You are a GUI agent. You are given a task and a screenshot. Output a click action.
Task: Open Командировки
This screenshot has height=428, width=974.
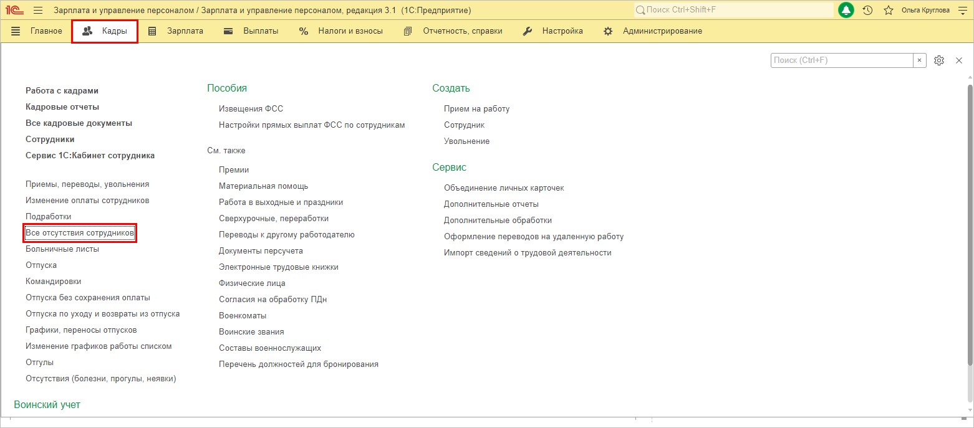pyautogui.click(x=53, y=282)
